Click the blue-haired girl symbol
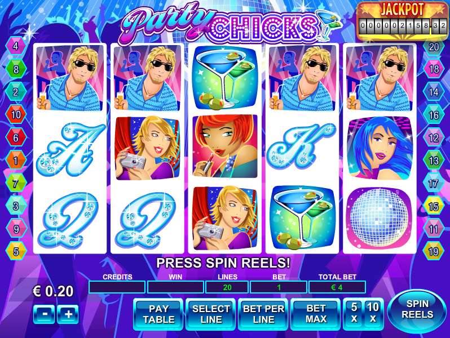The width and height of the screenshot is (450, 338). click(380, 148)
